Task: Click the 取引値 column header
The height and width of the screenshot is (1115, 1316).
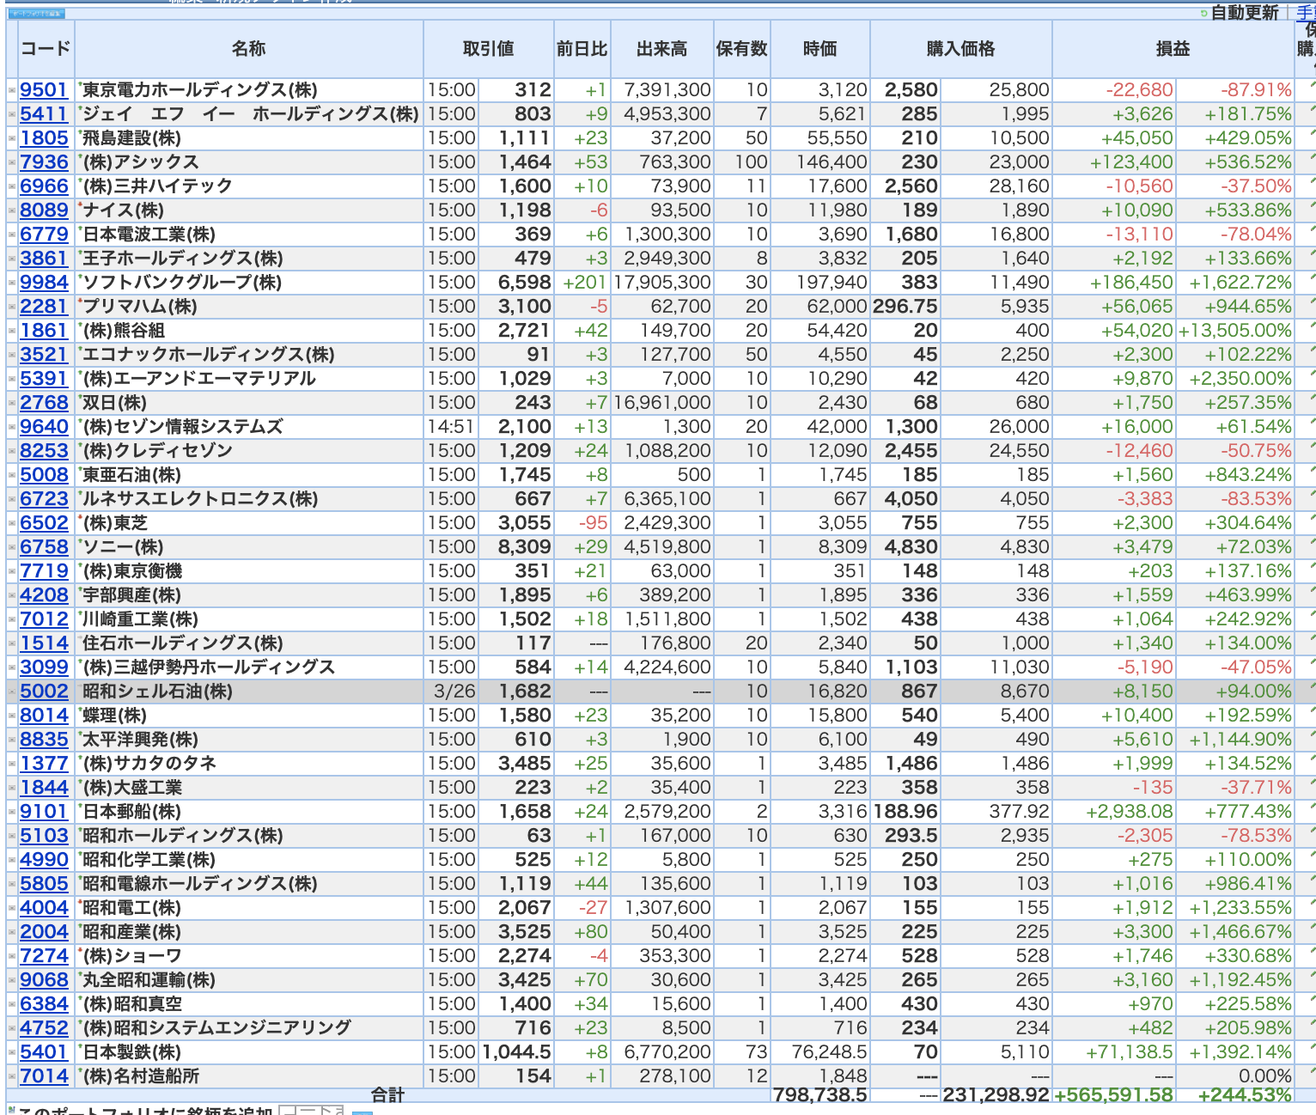Action: click(489, 49)
